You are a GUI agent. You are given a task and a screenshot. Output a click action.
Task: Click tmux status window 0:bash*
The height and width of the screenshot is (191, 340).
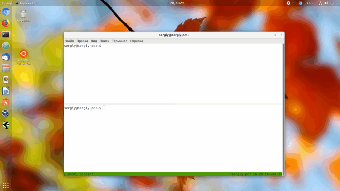pos(86,174)
